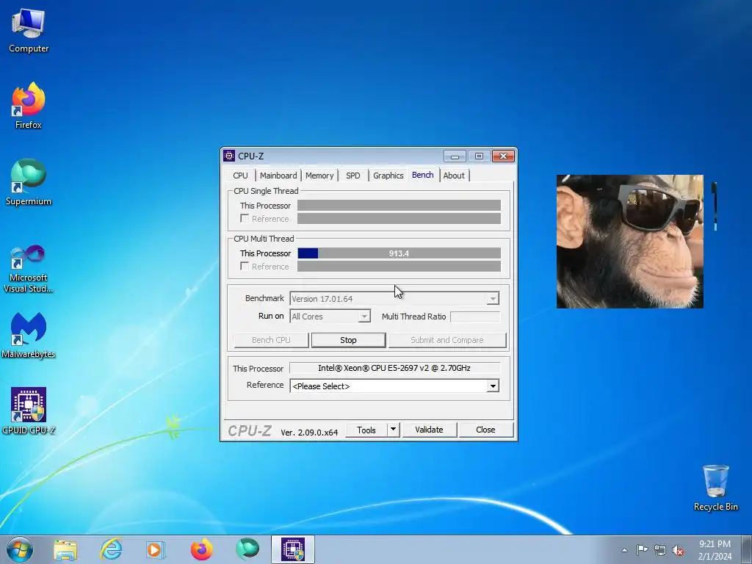Select the Malwarebytes desktop shortcut

[x=29, y=335]
